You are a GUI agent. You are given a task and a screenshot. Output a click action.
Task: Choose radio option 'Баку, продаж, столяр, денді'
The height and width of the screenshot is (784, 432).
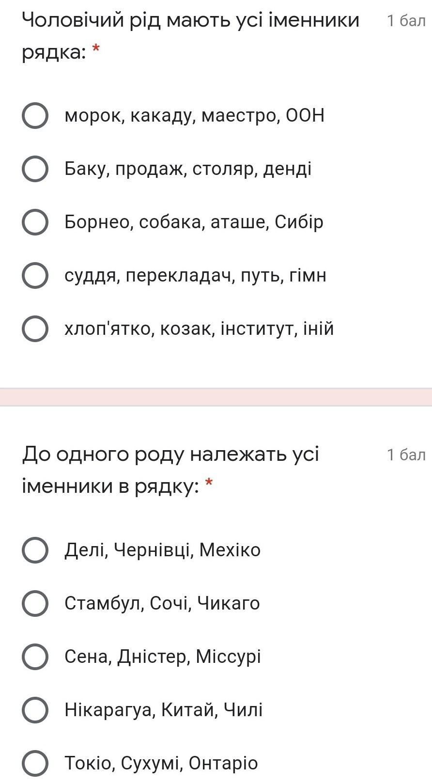[x=35, y=169]
